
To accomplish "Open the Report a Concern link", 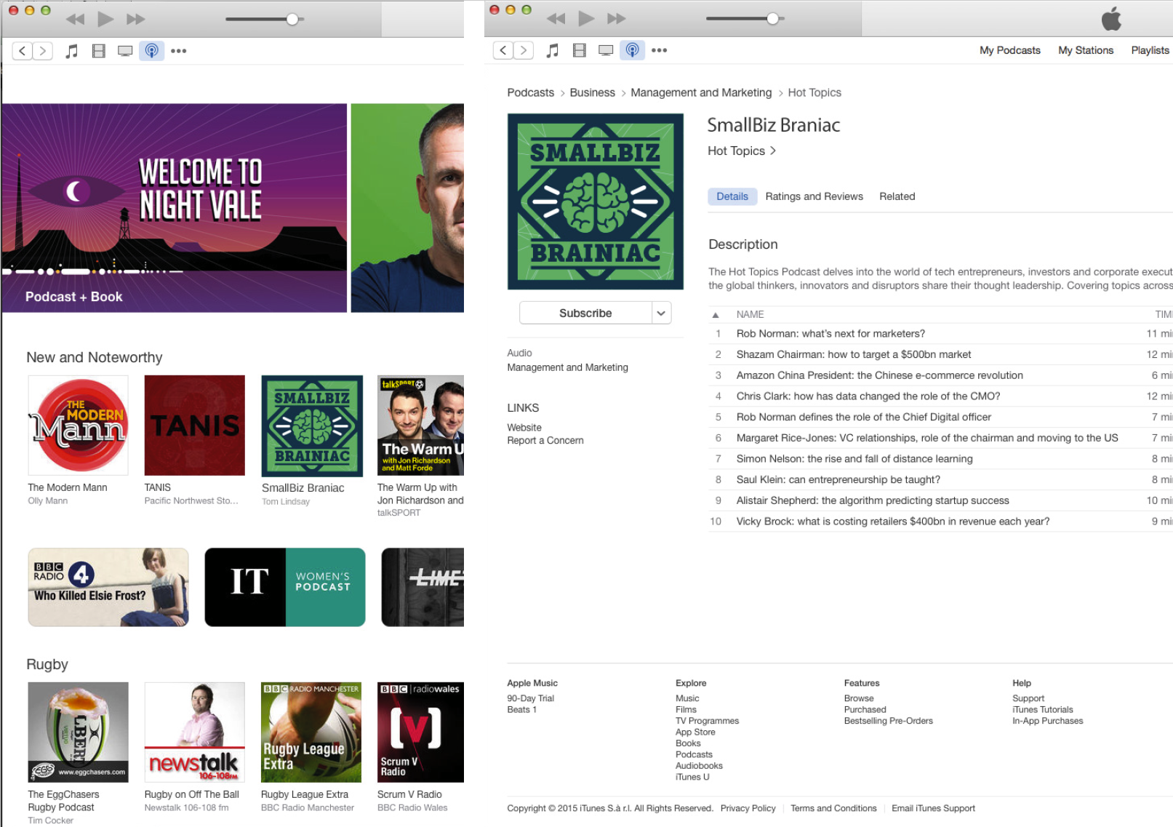I will (x=545, y=441).
